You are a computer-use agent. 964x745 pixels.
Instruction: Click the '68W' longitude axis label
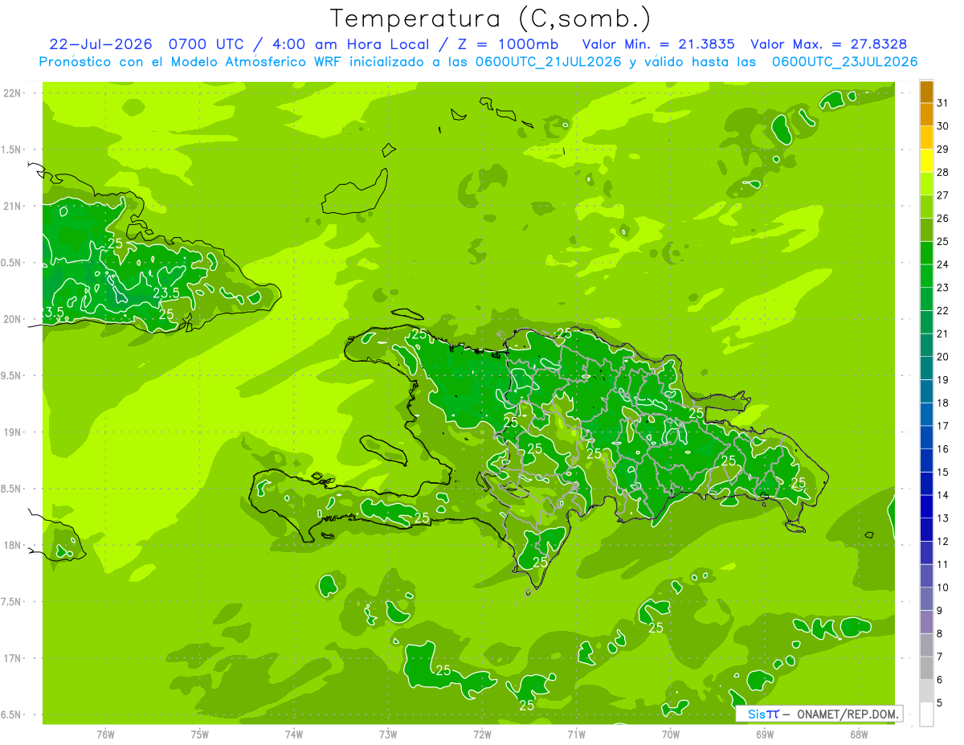pos(859,734)
